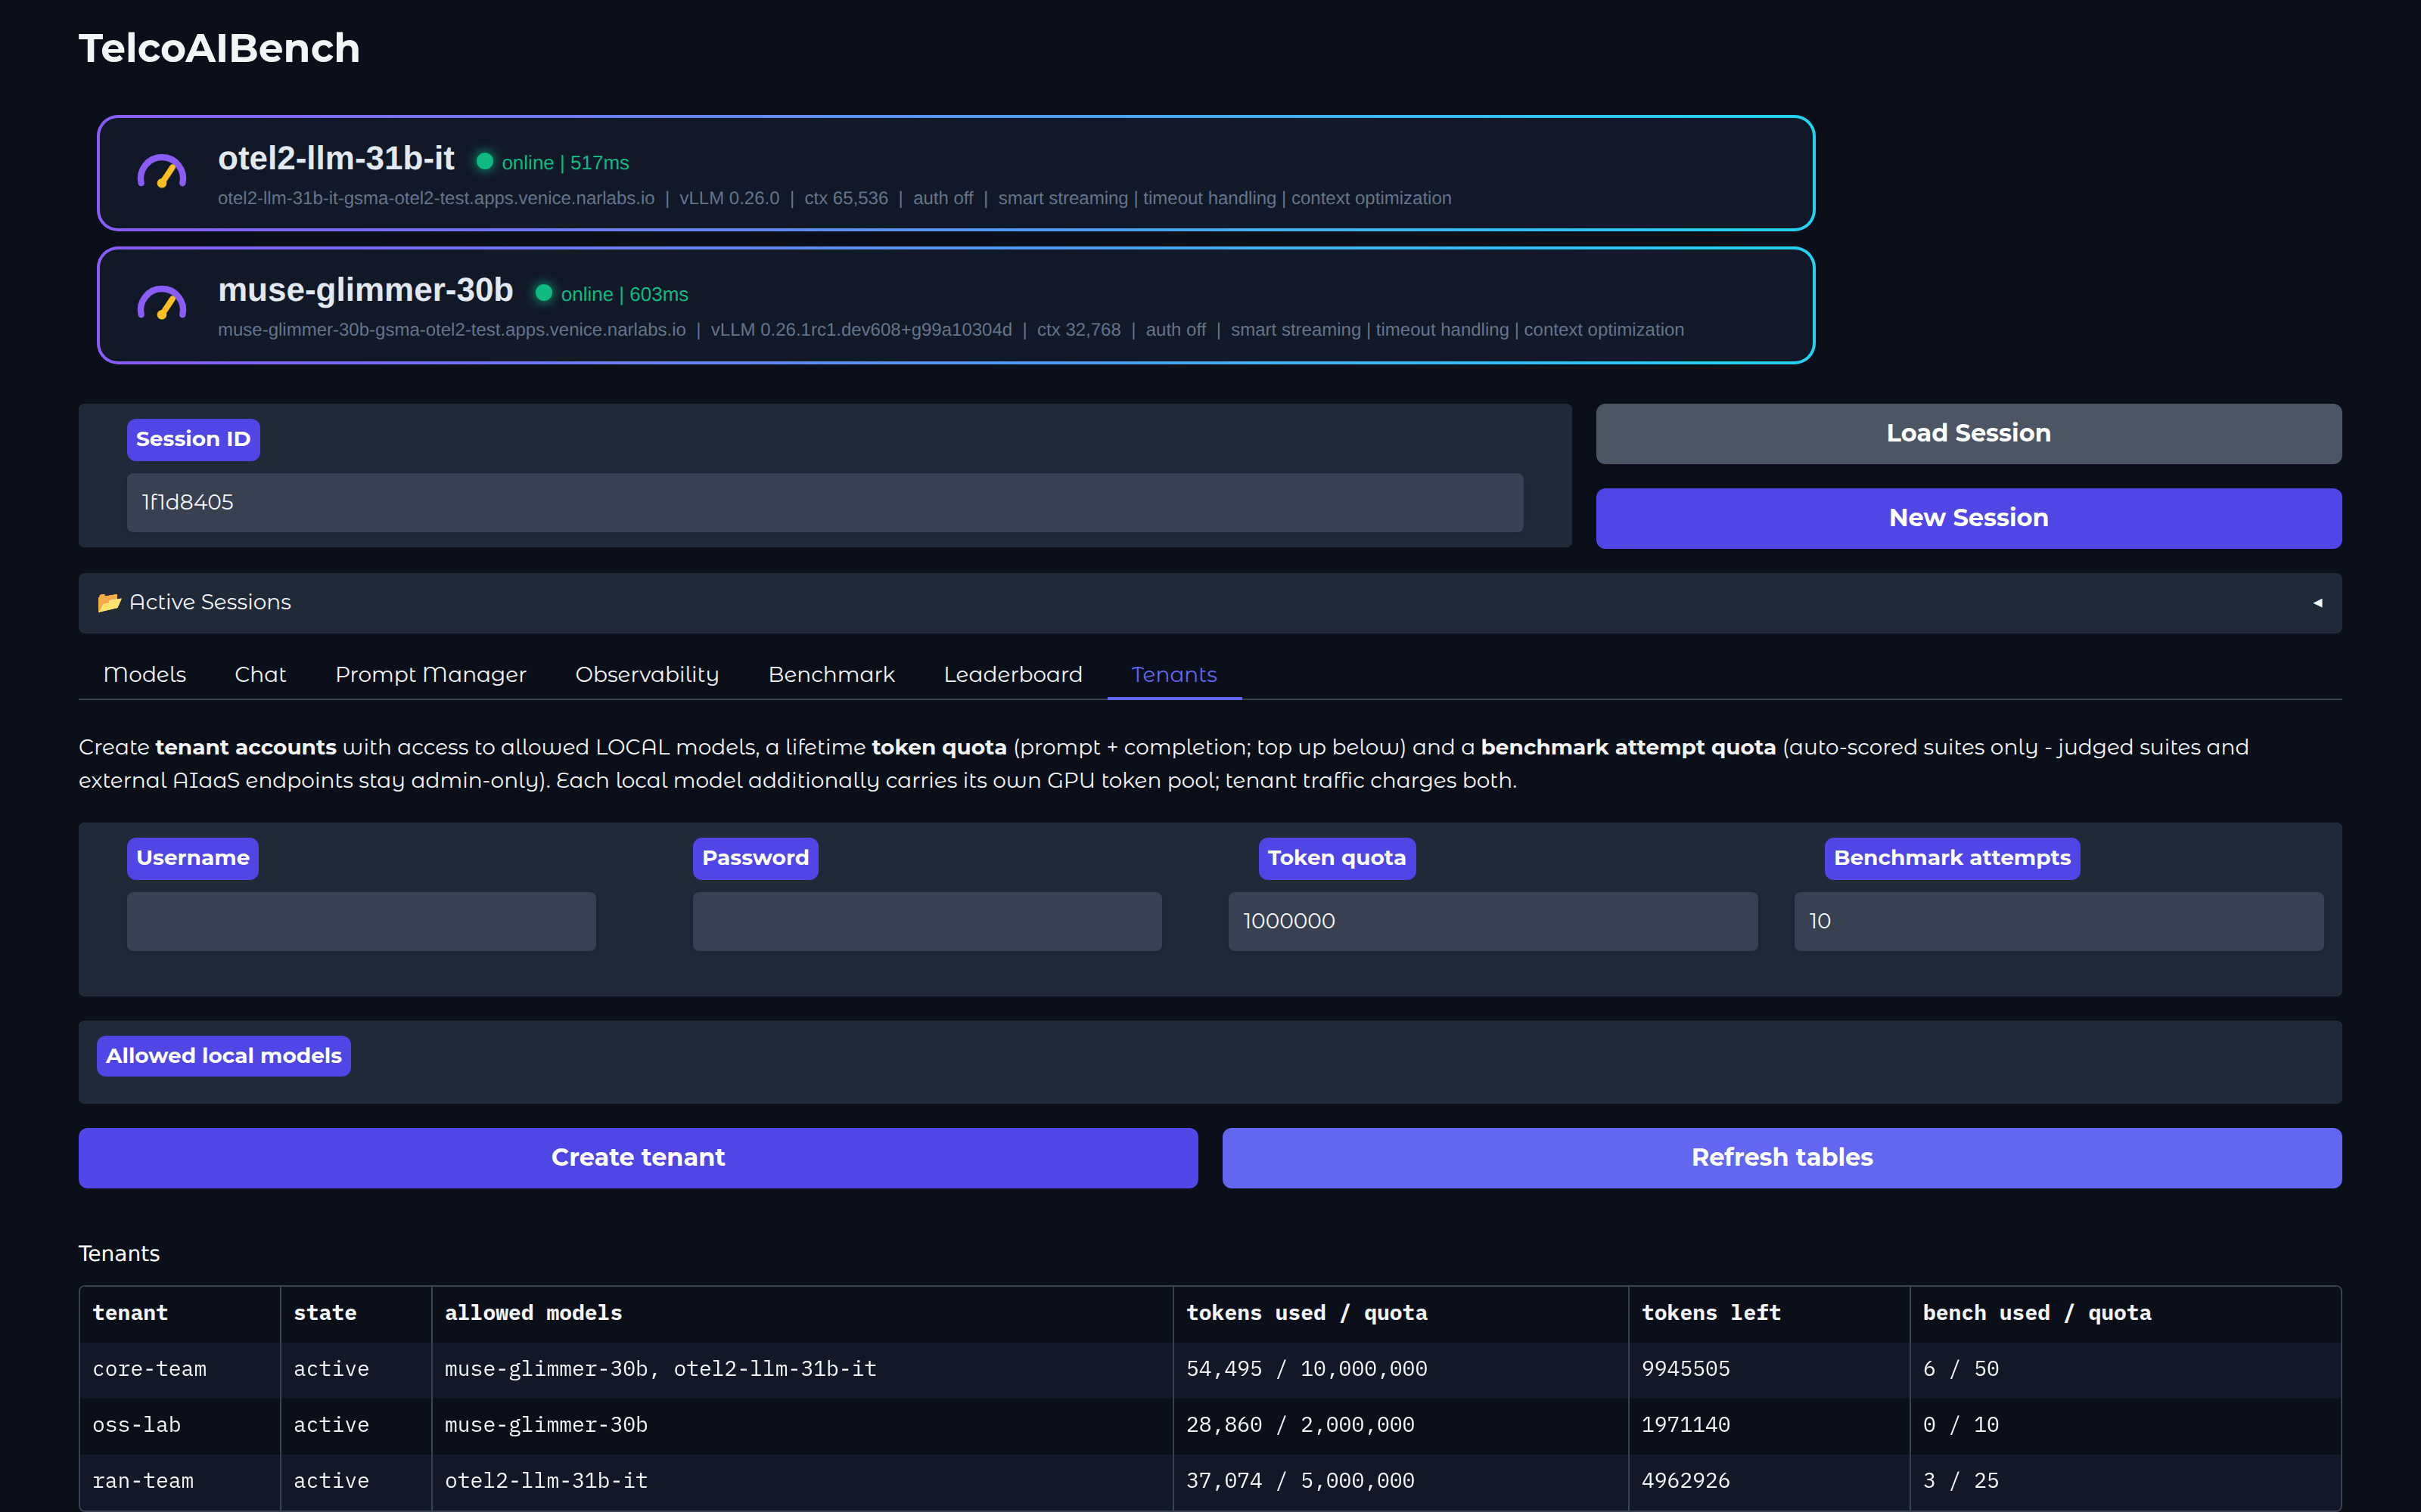Click the 'online | 603ms' status text
2421x1512 pixels.
click(x=624, y=294)
